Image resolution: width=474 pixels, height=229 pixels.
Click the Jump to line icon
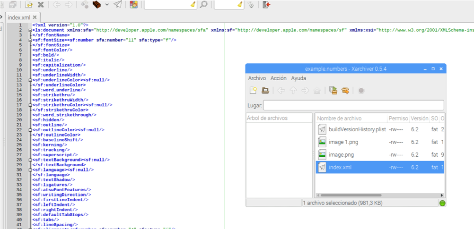(250, 5)
